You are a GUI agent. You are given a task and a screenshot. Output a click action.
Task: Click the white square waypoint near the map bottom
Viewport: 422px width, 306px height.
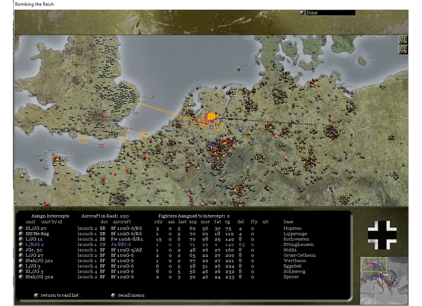[x=331, y=188]
